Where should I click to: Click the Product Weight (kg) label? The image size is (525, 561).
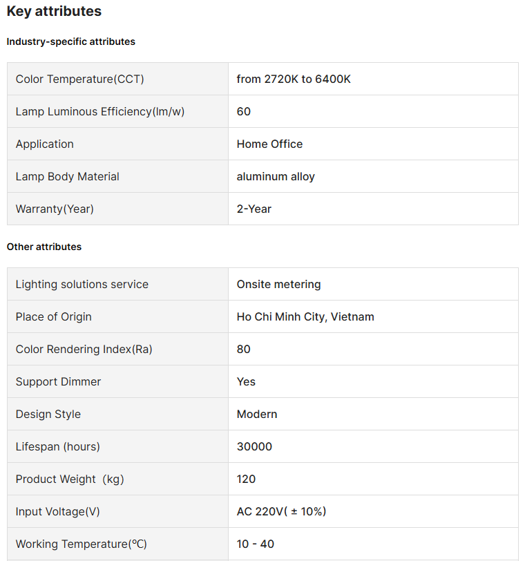coord(70,479)
